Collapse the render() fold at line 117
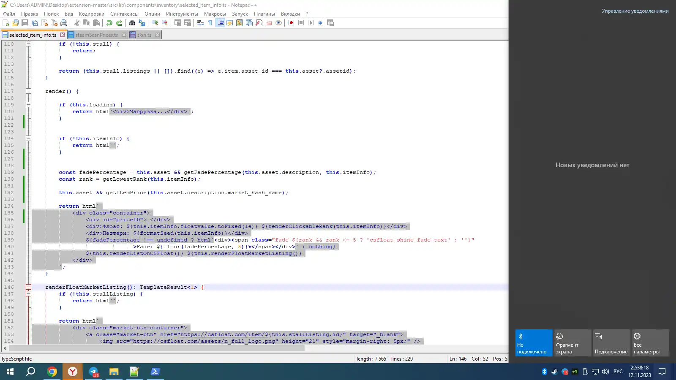 tap(28, 91)
